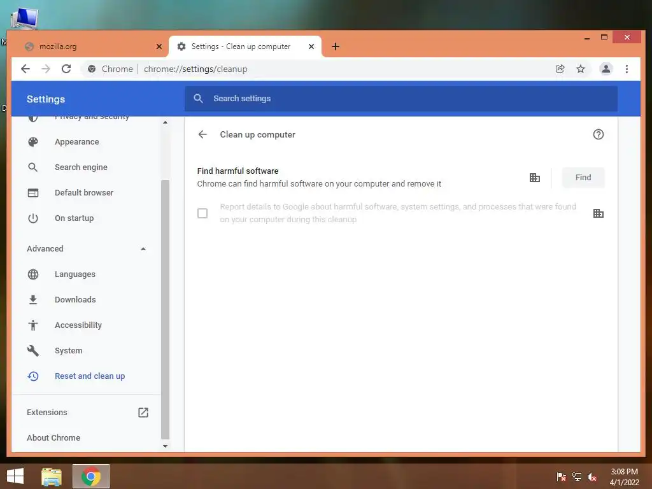Click the sidebar scrollbar thumb
This screenshot has height=489, width=652.
pyautogui.click(x=165, y=309)
